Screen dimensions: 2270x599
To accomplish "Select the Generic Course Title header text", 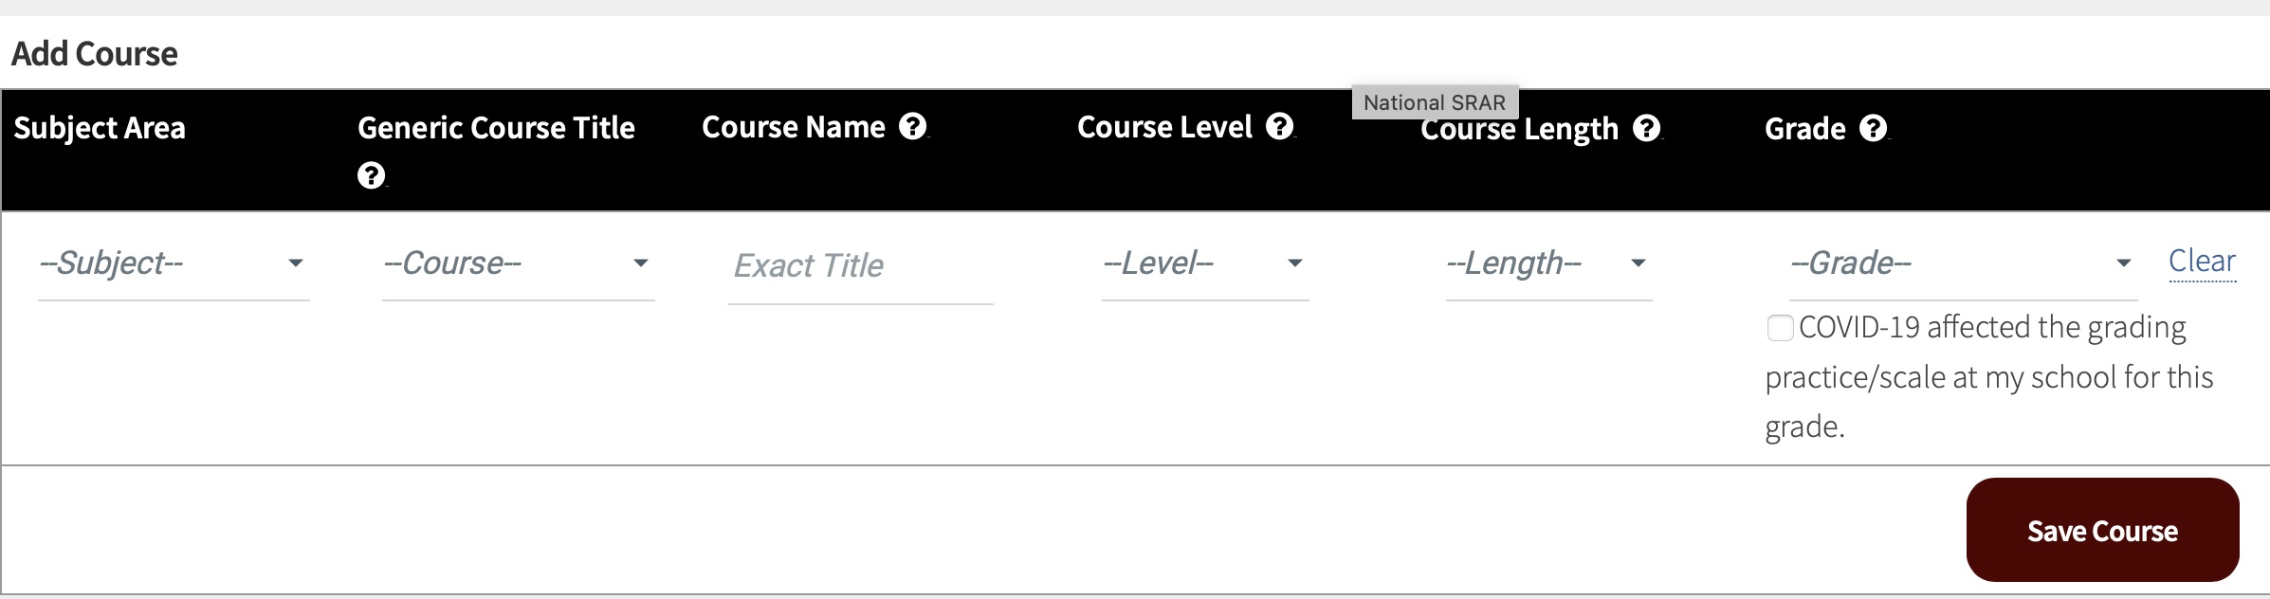I will coord(496,128).
